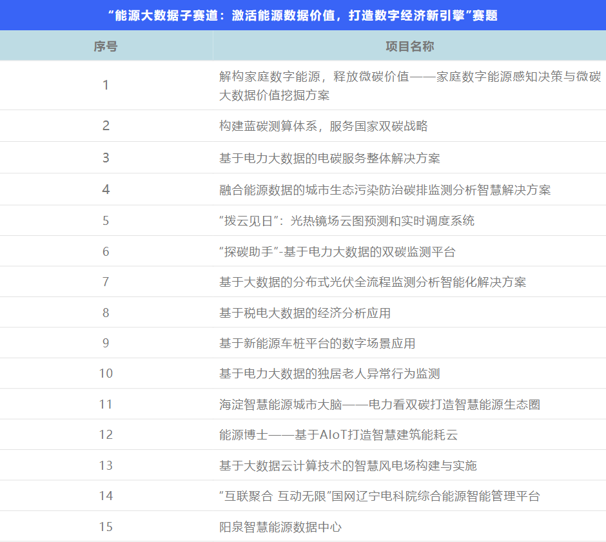606x542 pixels.
Task: Select the 序号 column header
Action: pyautogui.click(x=106, y=46)
